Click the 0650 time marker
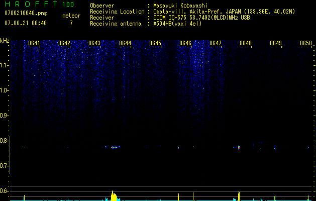 click(306, 43)
